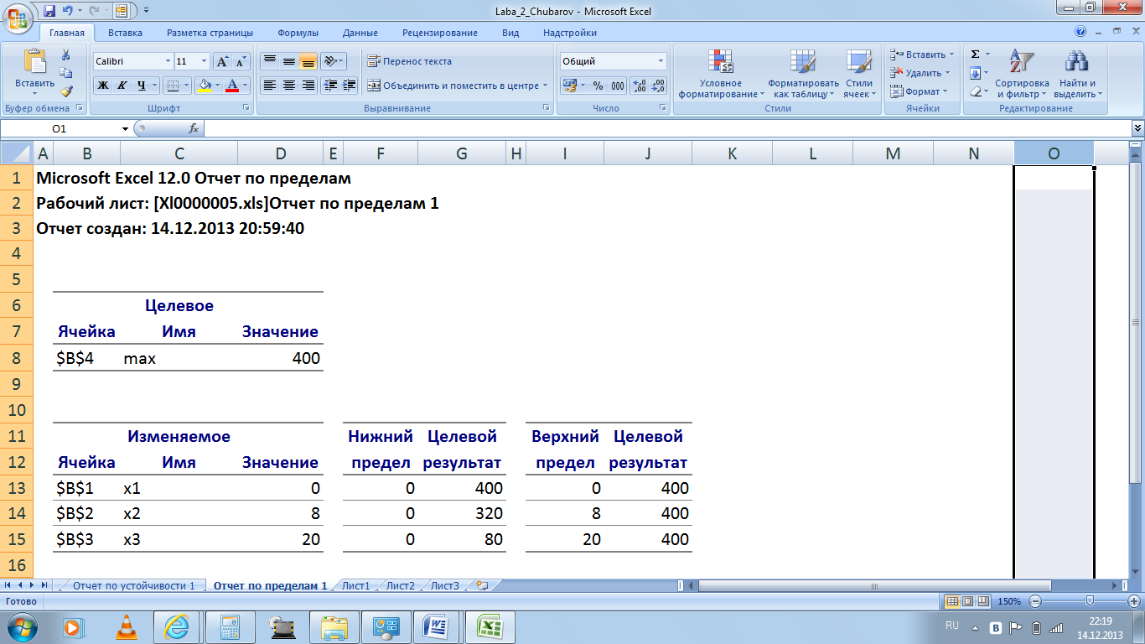Paste using the Вставить clipboard icon
This screenshot has width=1145, height=644.
tap(34, 61)
